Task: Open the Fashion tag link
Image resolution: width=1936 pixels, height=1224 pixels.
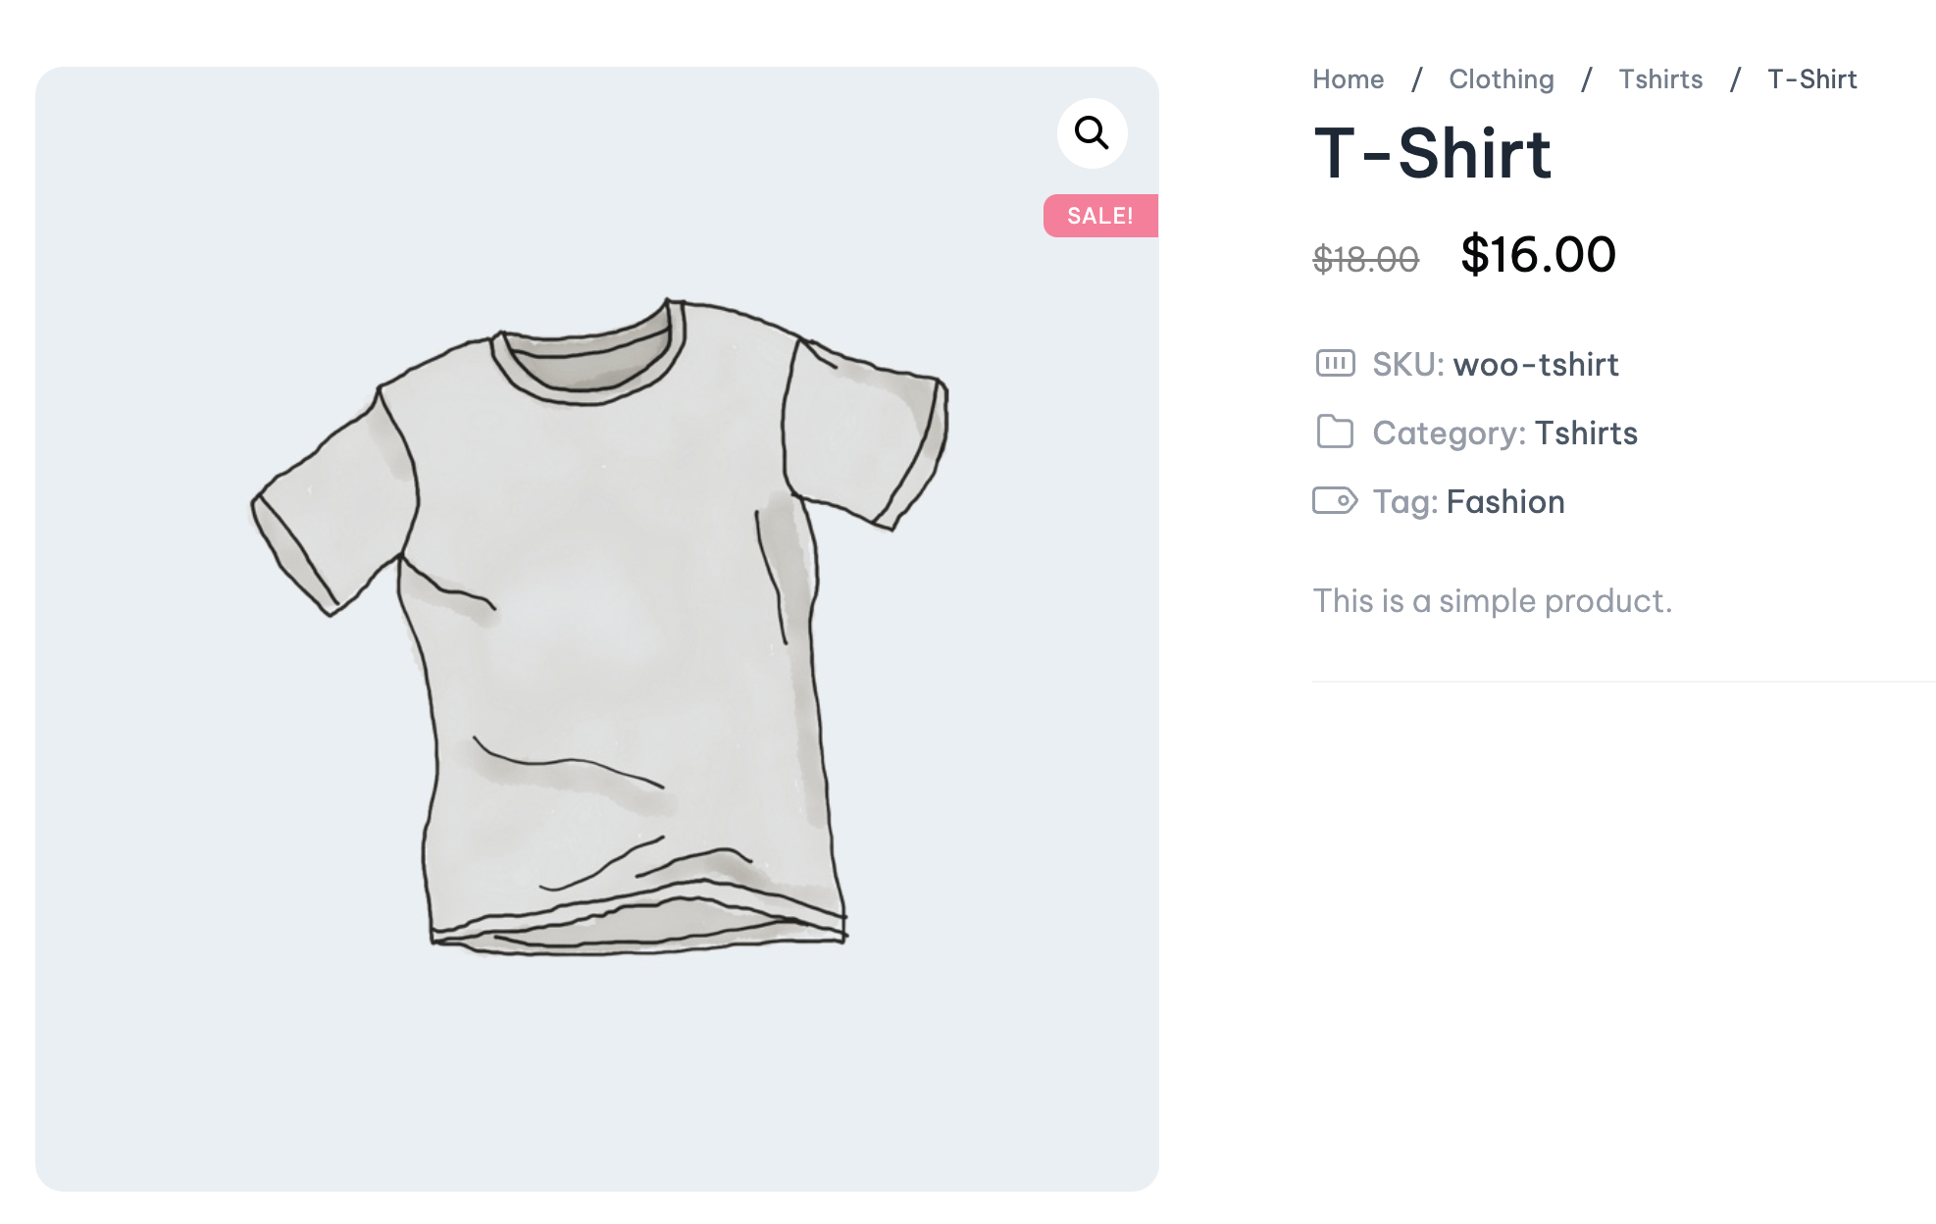Action: click(x=1505, y=502)
